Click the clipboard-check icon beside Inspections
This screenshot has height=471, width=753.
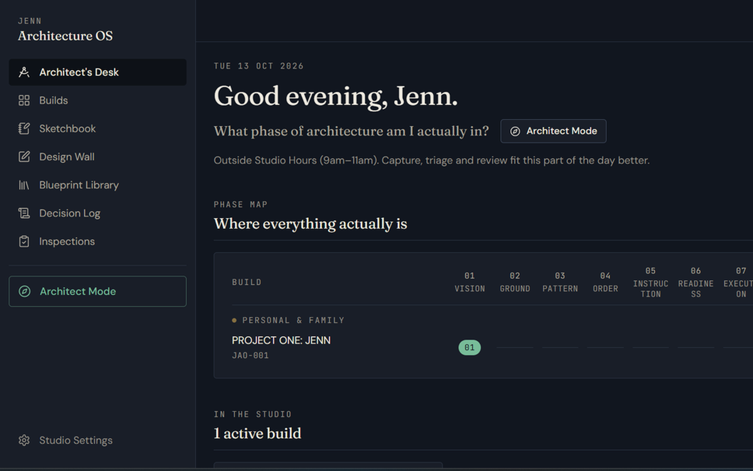[24, 242]
